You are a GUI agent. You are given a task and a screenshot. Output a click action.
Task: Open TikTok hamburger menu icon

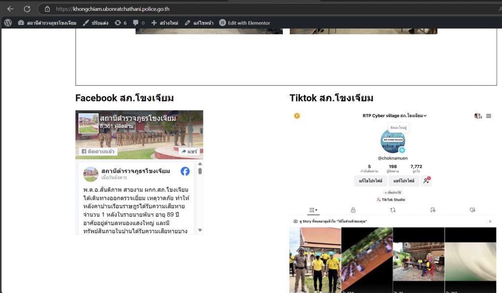click(x=488, y=116)
